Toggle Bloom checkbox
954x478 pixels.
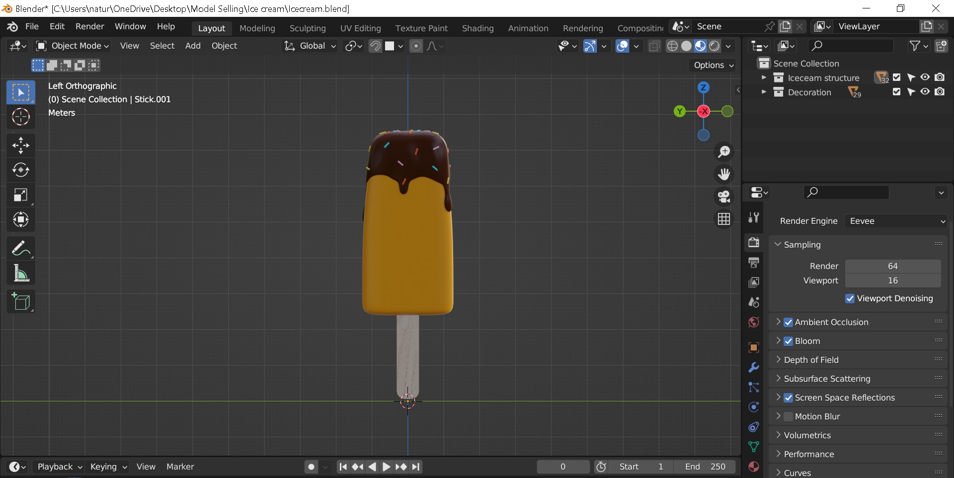click(x=788, y=341)
